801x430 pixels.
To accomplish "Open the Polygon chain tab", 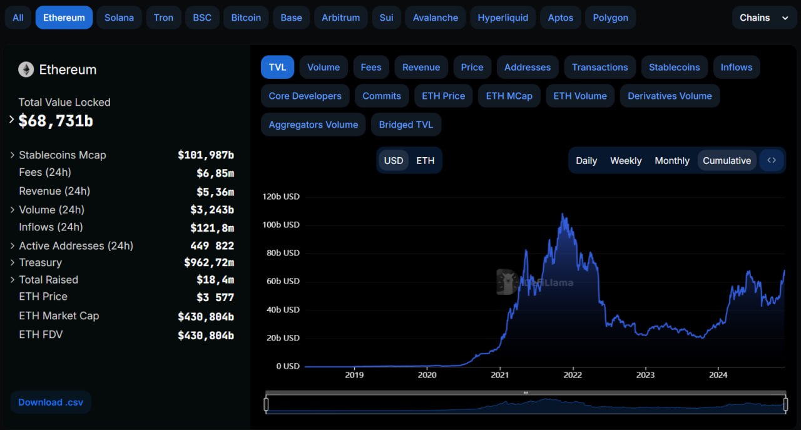I will [611, 18].
